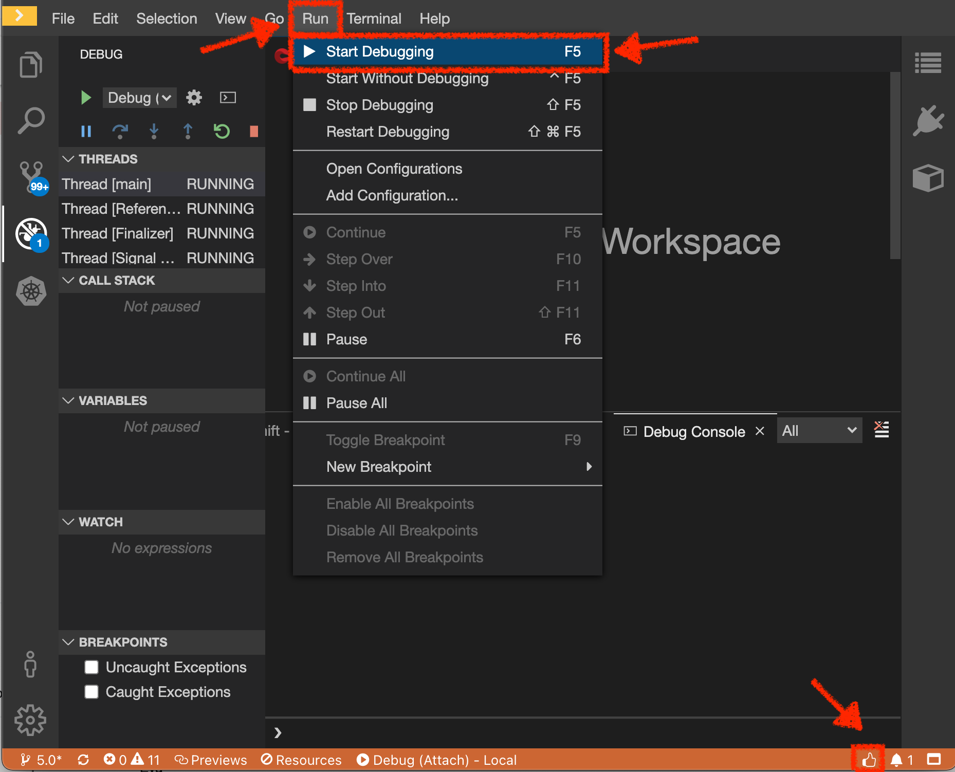The image size is (955, 772).
Task: Click Resources in the status bar
Action: pos(301,760)
